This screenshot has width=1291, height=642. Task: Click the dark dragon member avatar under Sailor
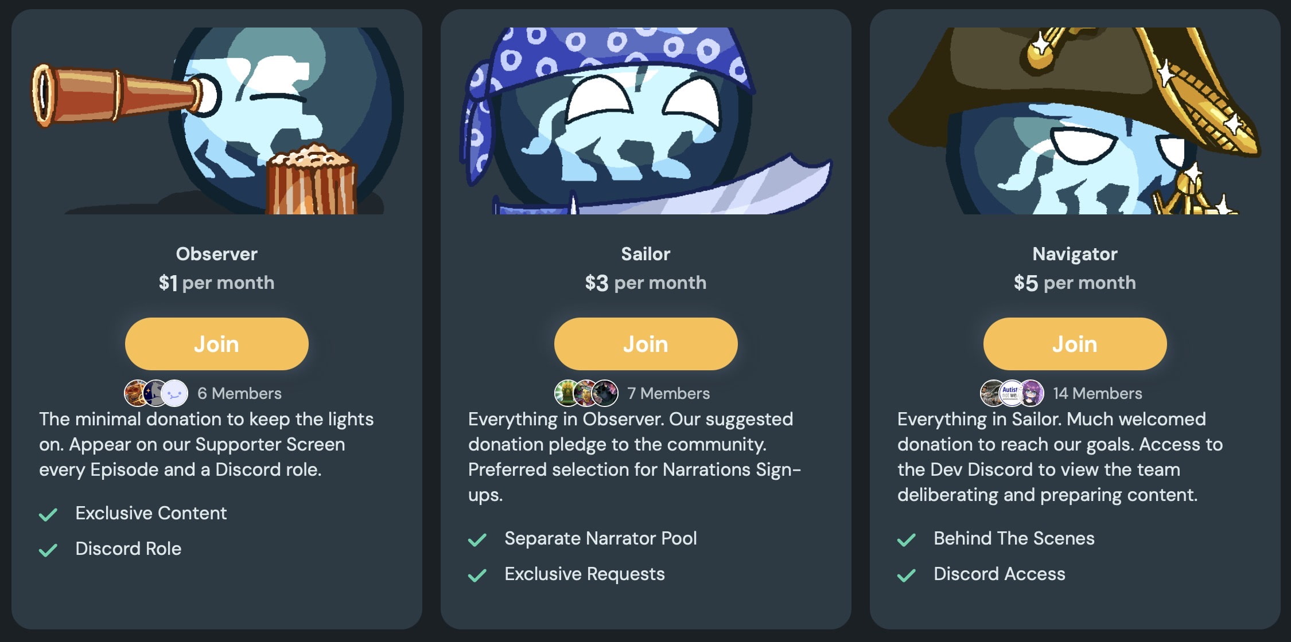coord(604,393)
